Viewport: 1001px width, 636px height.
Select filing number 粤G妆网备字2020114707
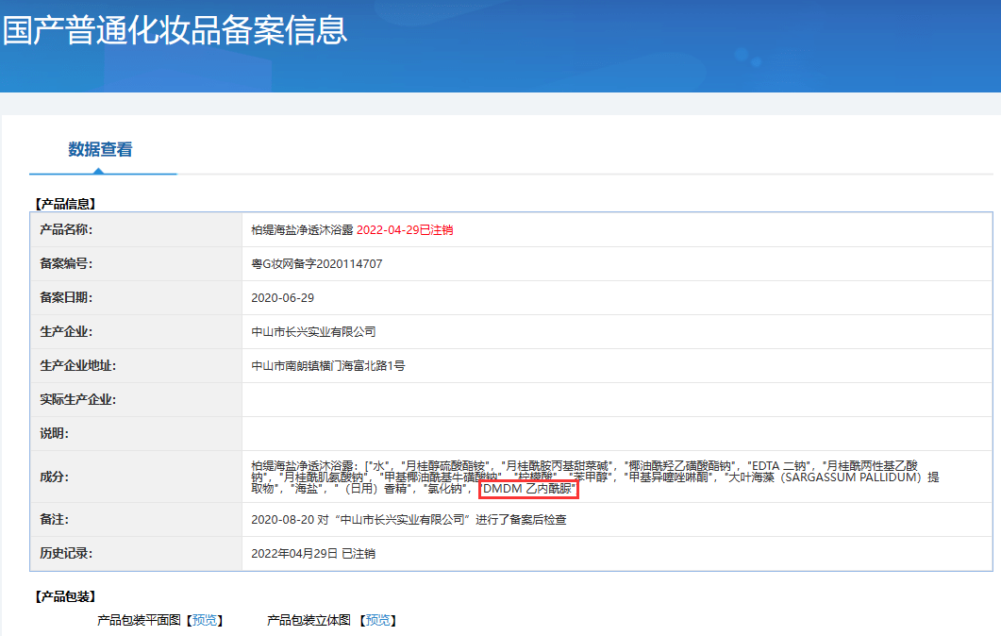[x=317, y=263]
